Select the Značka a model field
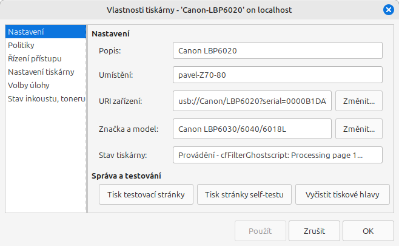Viewport: 399px width, 246px height. coord(252,129)
